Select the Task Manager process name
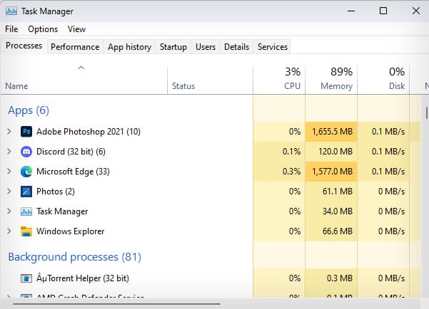 62,211
